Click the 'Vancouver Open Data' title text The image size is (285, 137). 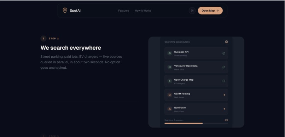(186, 66)
